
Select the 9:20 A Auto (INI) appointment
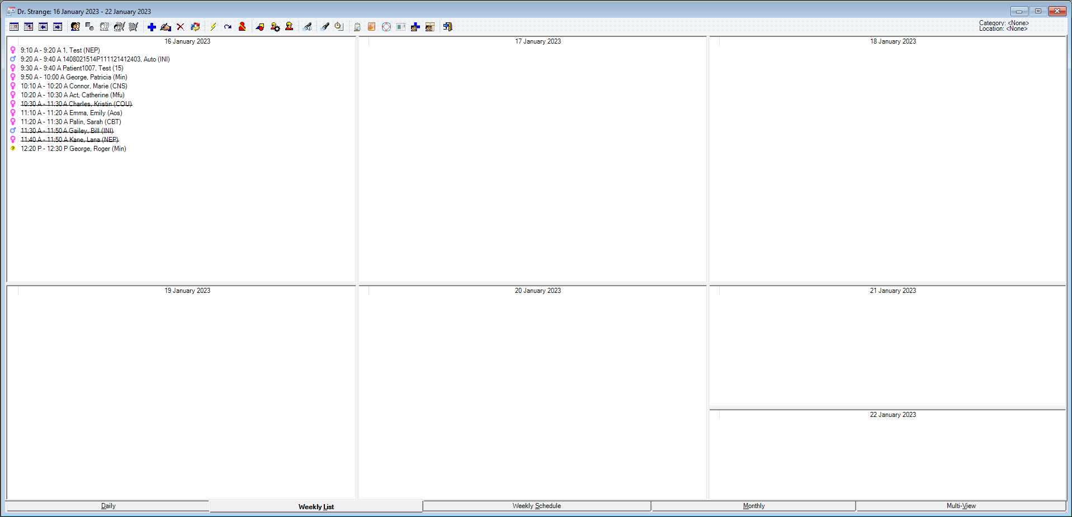[x=95, y=59]
